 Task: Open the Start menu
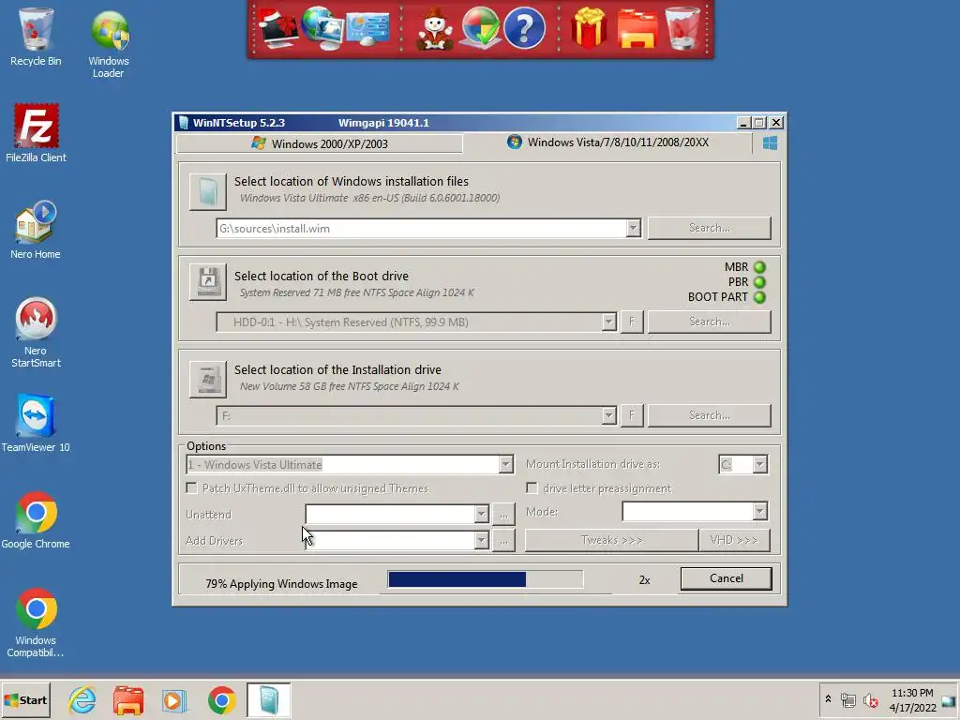25,699
